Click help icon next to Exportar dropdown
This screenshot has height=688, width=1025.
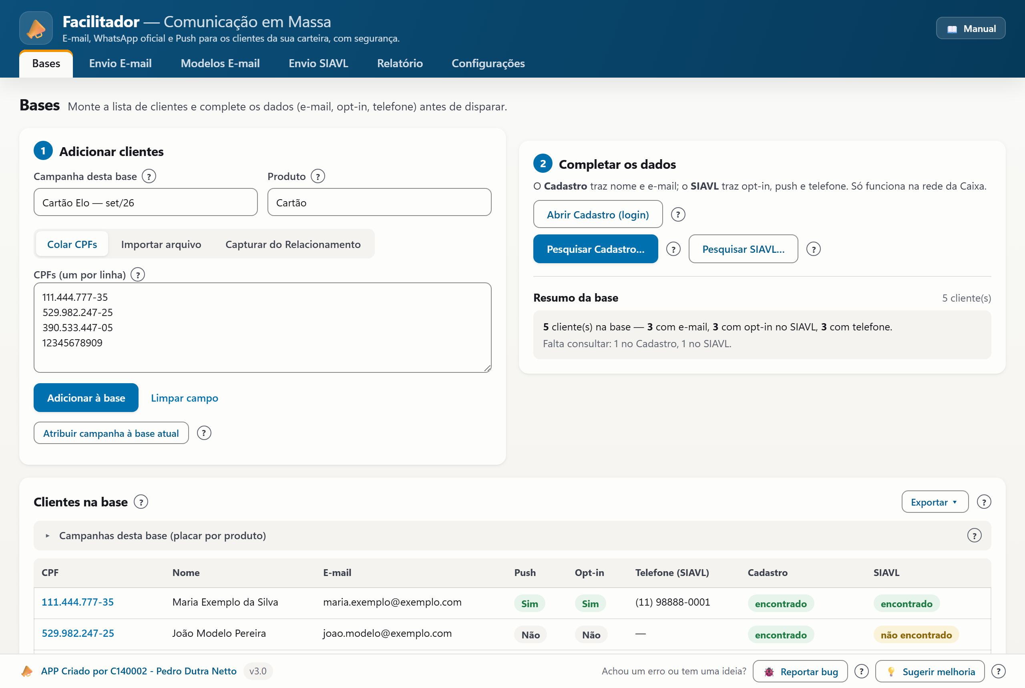click(984, 502)
